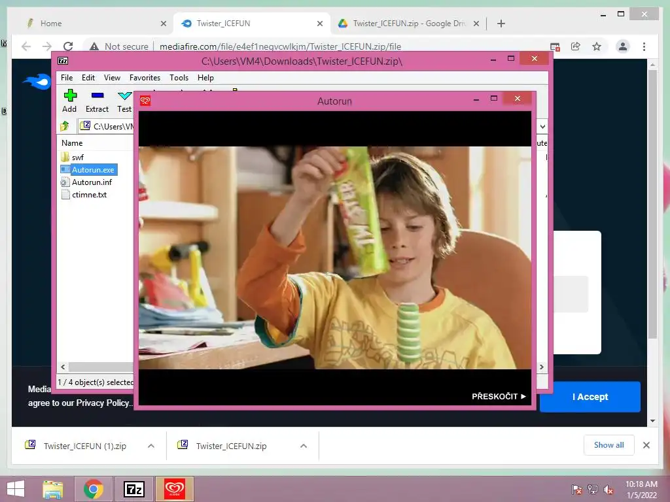670x502 pixels.
Task: Click Show all downloads
Action: [x=609, y=445]
